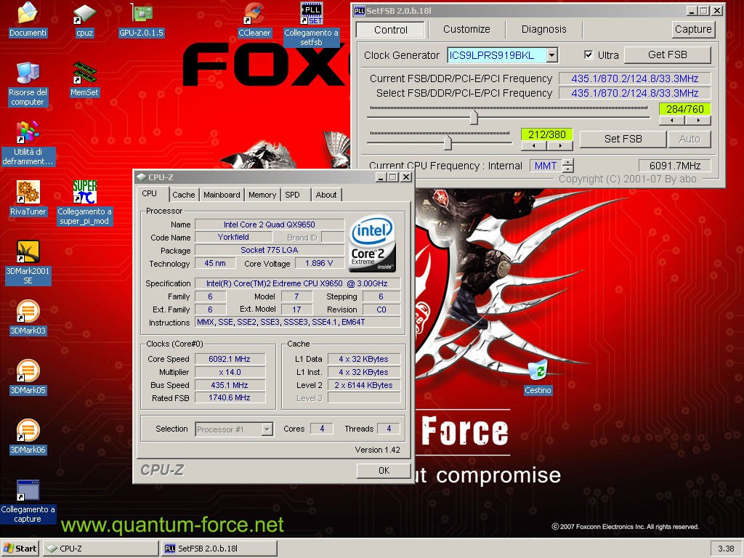Launch the cpuz desktop shortcut
744x558 pixels.
(84, 15)
